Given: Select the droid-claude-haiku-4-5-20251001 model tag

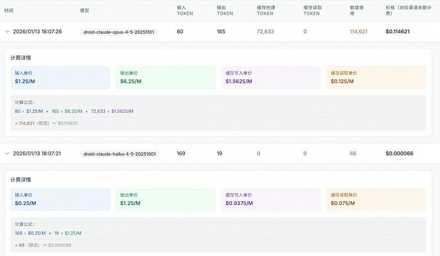Looking at the screenshot, I should 119,153.
